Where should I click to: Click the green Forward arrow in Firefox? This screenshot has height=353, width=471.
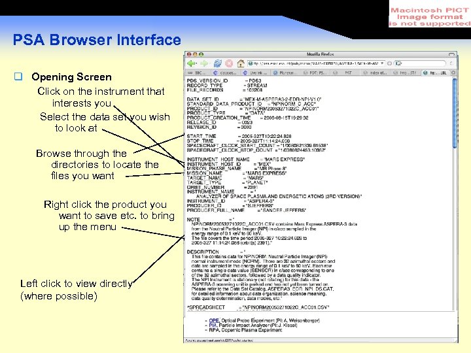tap(204, 63)
